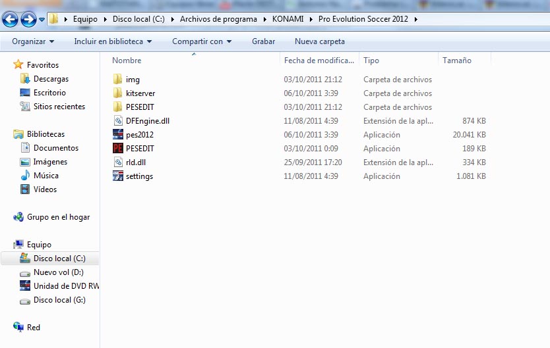Click the Disco local (G:) drive icon
This screenshot has width=550, height=348.
coord(25,301)
